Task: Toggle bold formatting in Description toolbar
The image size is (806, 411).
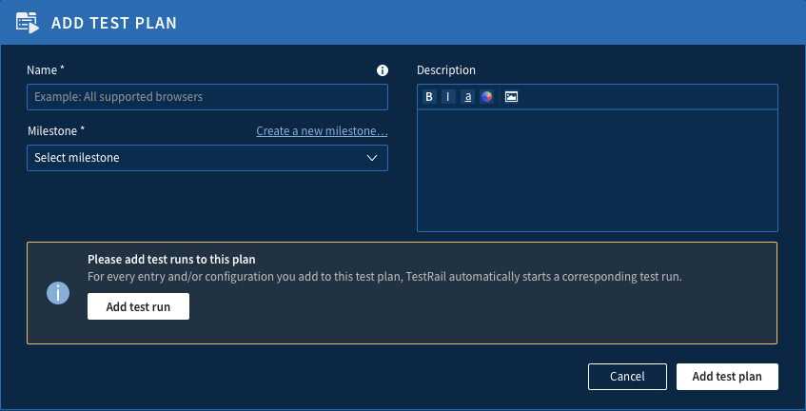Action: coord(429,97)
